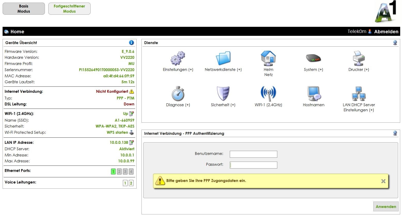Open the Hostnamen monitor icon
Screen dimensions: 402x217
pyautogui.click(x=313, y=94)
